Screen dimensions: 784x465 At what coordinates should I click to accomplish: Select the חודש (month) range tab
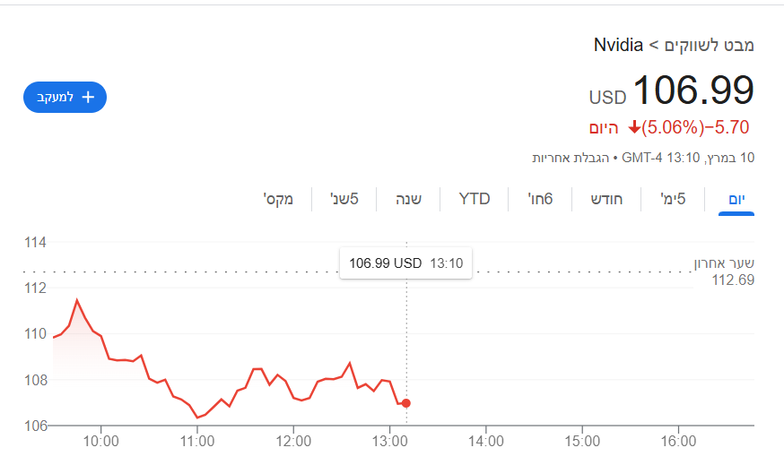click(605, 199)
